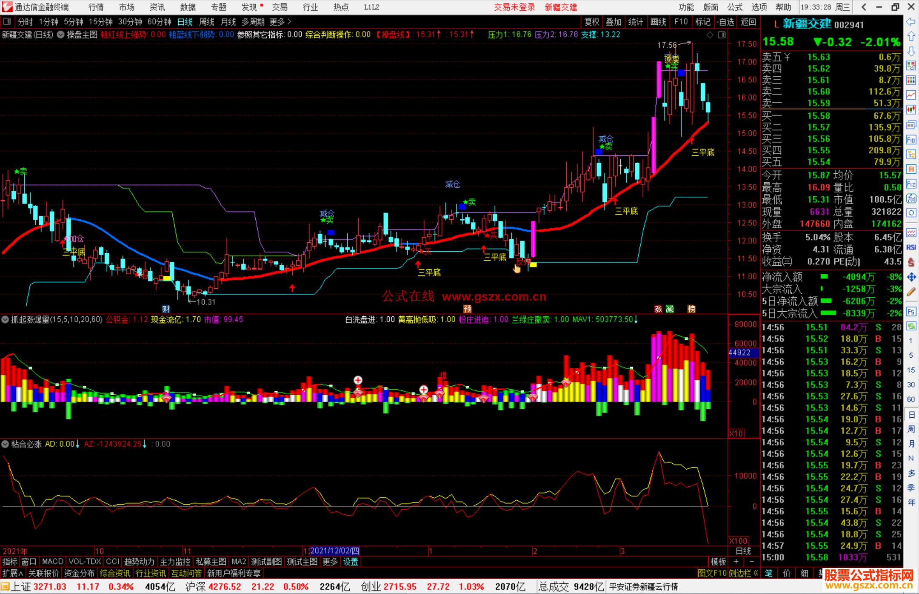
Task: Open the candlestick chart icon
Action: pyautogui.click(x=911, y=110)
